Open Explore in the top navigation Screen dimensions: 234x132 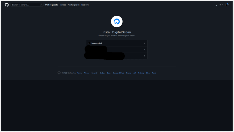coord(85,5)
